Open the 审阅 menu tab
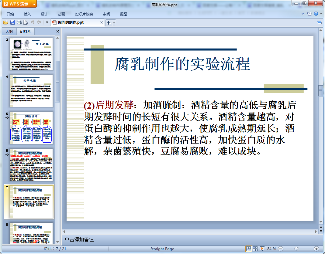Viewport: 325px width, 254px height. click(106, 14)
